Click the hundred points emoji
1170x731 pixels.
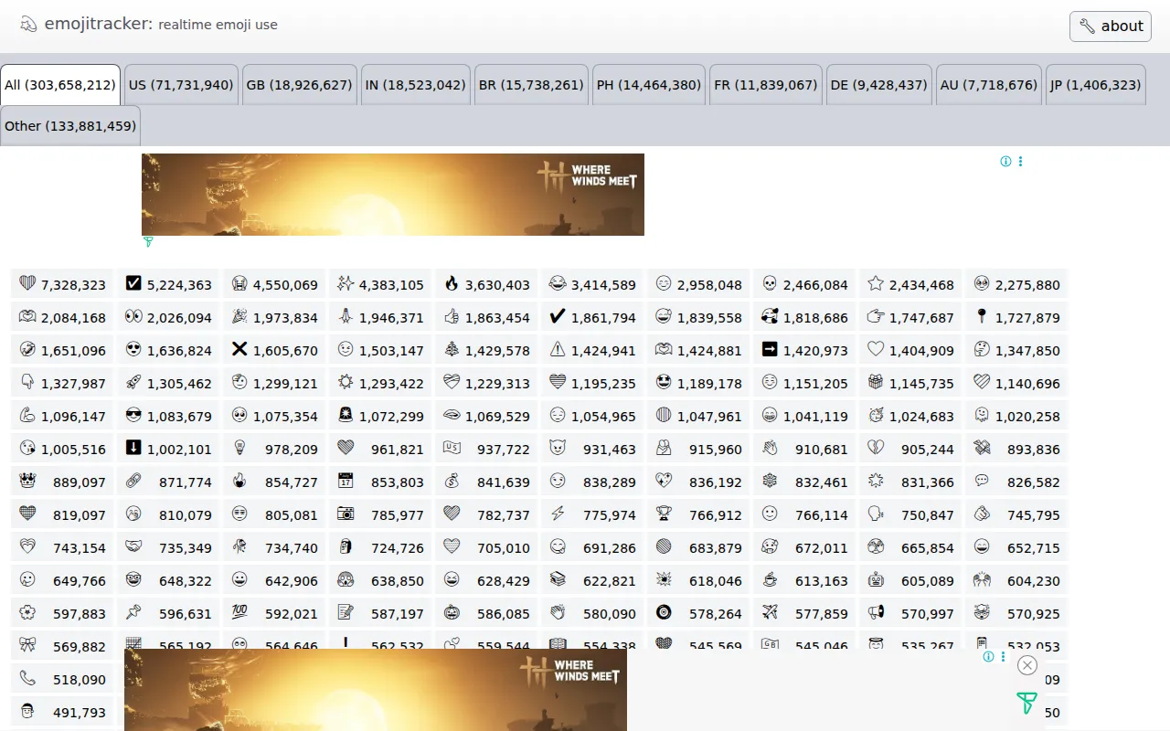(239, 613)
